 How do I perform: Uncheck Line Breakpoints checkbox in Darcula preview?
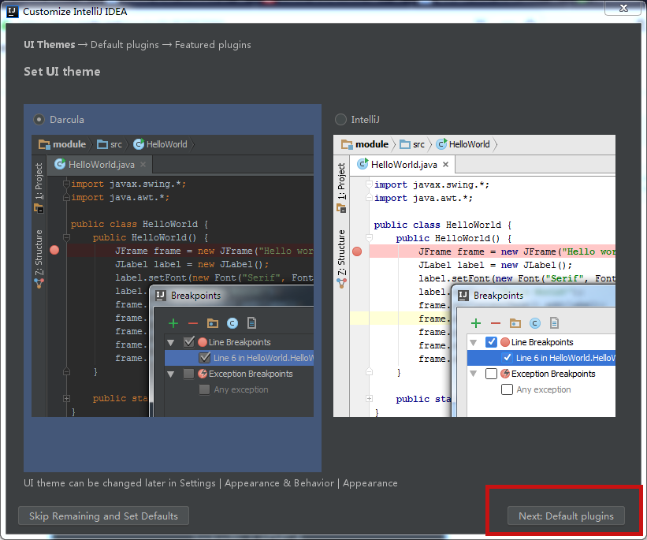click(189, 342)
